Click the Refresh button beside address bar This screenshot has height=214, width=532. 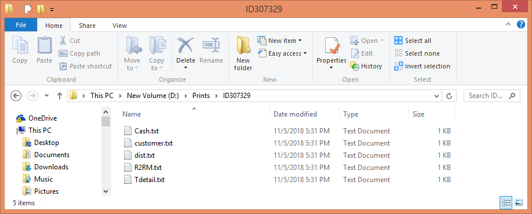point(449,96)
